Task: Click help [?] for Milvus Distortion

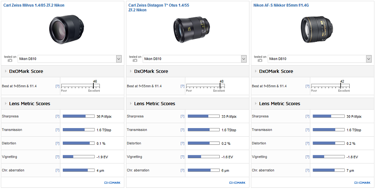Action: click(x=57, y=143)
